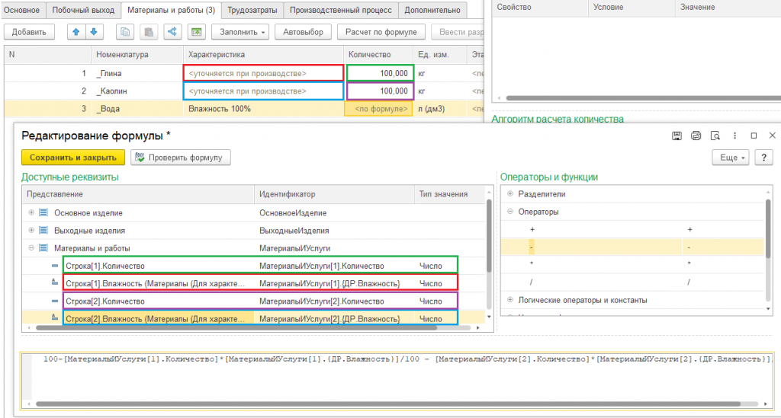Click the copy rows icon in the toolbar
Screen dimensions: 781x418
coord(126,32)
